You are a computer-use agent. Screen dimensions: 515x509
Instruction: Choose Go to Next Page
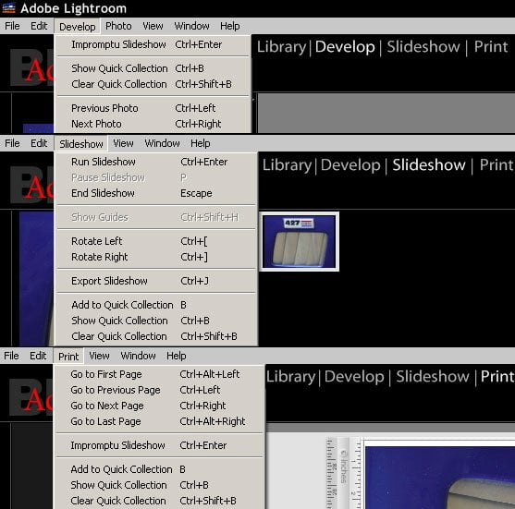click(159, 406)
